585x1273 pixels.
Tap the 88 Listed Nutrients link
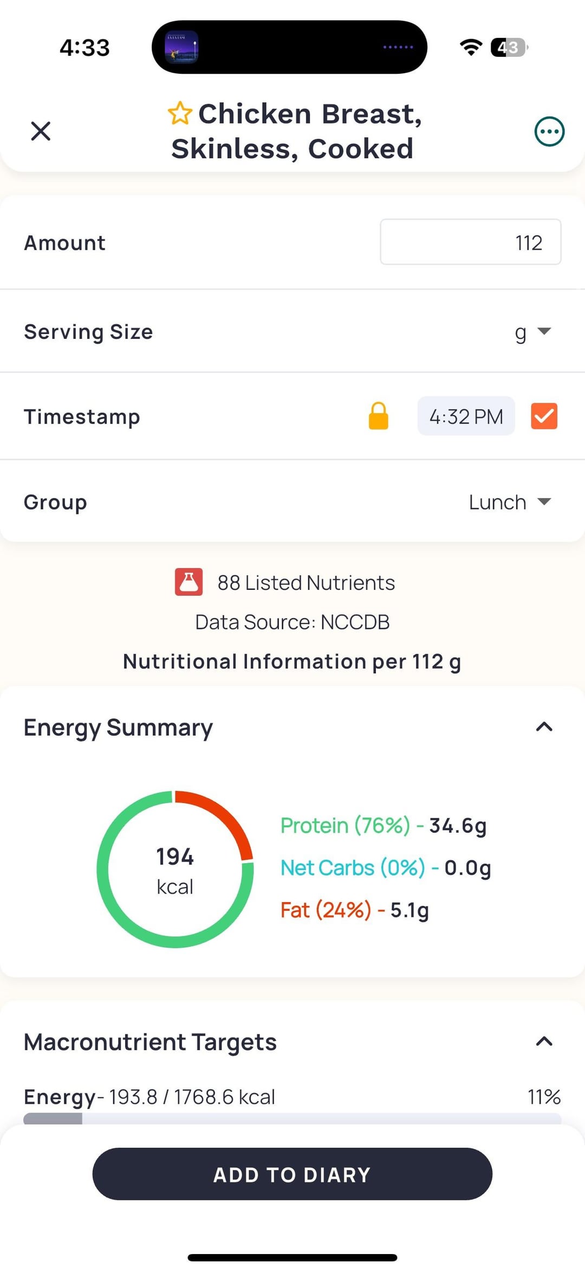[306, 583]
